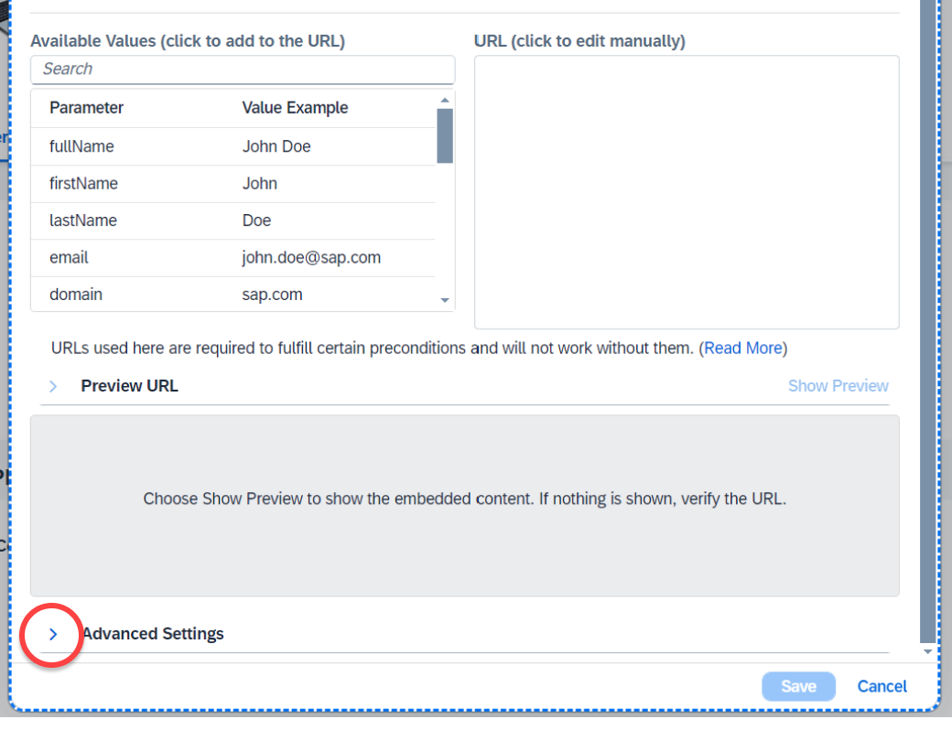
Task: Open the Read More link
Action: [x=743, y=349]
